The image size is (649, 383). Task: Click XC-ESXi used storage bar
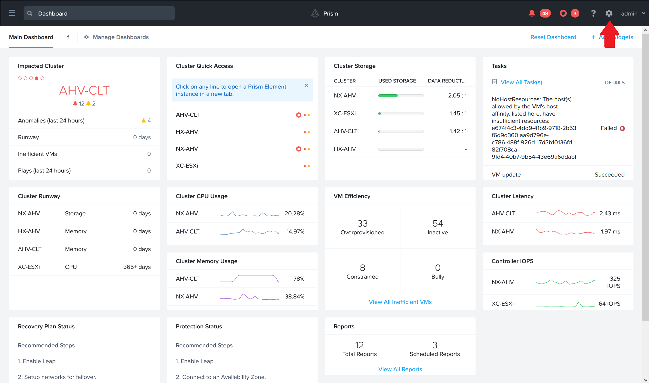click(401, 114)
